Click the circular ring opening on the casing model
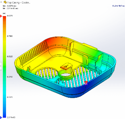125x119 pixels. [x=66, y=74]
